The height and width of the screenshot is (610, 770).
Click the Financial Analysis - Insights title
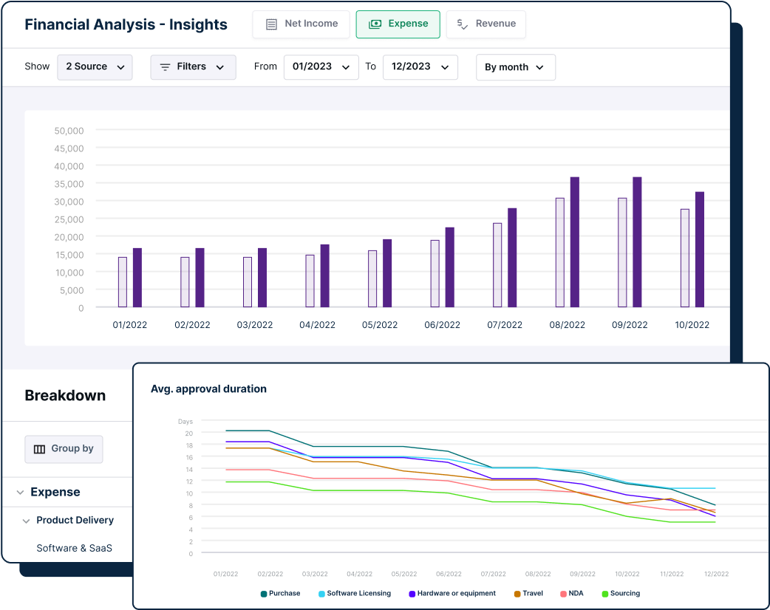126,24
